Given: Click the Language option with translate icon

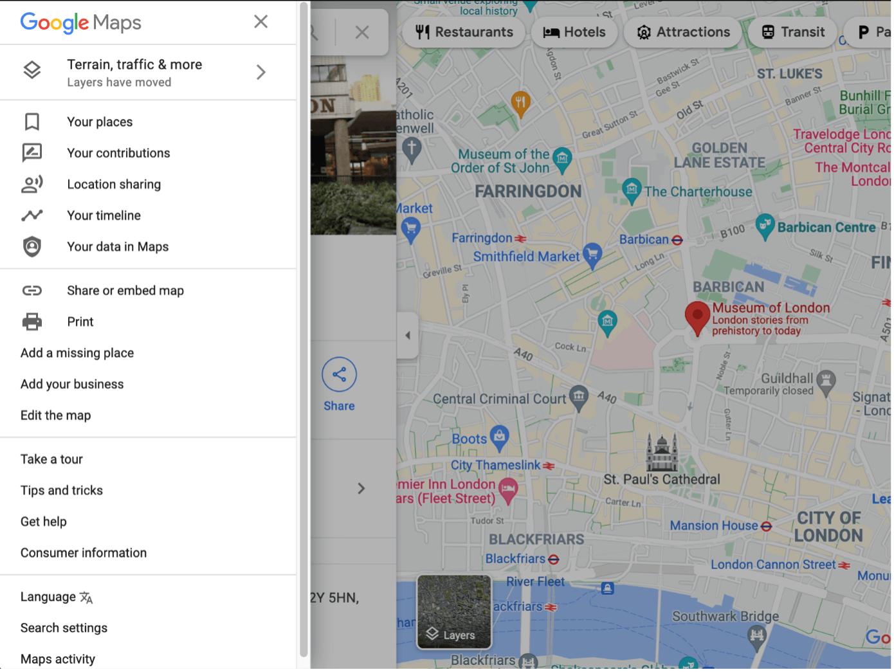Looking at the screenshot, I should click(57, 597).
